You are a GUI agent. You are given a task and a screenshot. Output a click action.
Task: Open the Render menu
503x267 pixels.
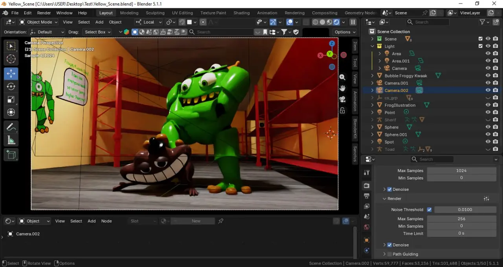(x=44, y=13)
